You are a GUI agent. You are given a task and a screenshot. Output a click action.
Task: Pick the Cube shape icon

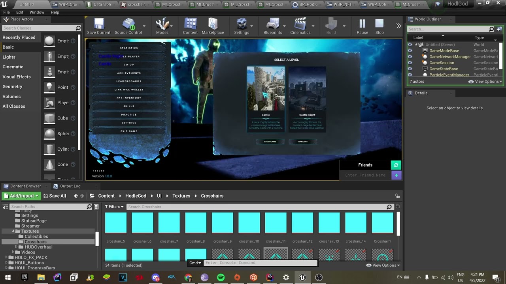(x=49, y=118)
